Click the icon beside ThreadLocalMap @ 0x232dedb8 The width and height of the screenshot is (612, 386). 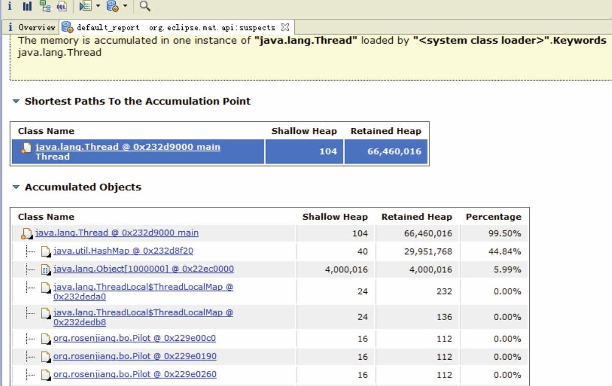(x=46, y=313)
